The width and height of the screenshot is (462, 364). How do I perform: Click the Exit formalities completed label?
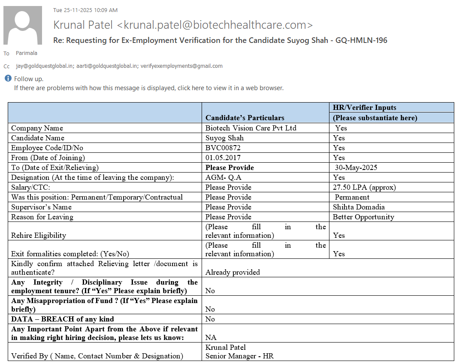(70, 254)
